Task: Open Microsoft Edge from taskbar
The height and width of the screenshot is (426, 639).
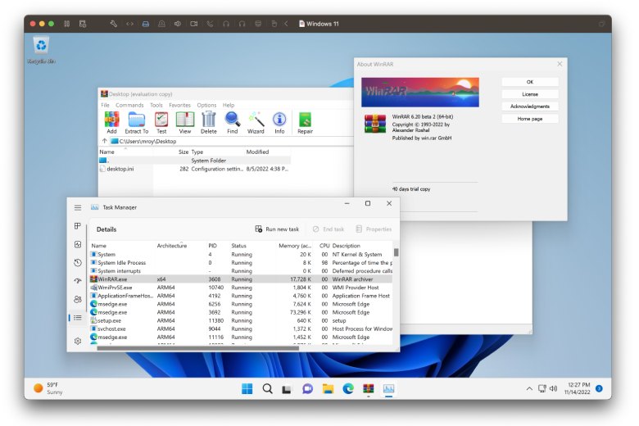Action: point(348,389)
